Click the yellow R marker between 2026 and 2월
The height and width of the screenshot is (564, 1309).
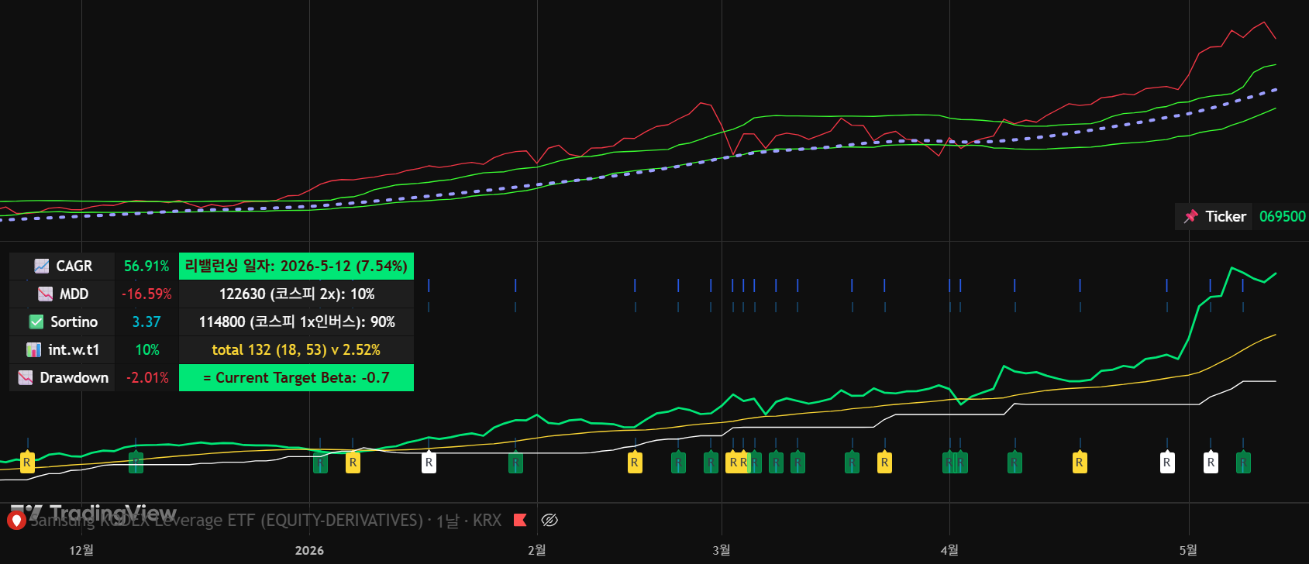353,463
